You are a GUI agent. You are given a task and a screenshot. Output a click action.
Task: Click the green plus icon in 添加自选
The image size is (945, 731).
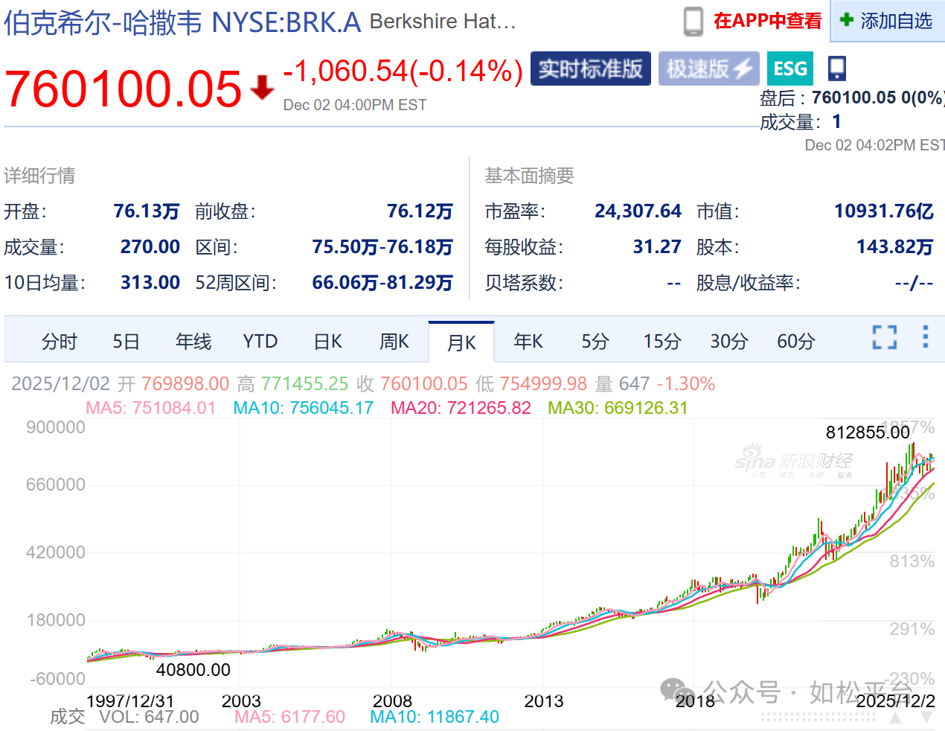846,20
